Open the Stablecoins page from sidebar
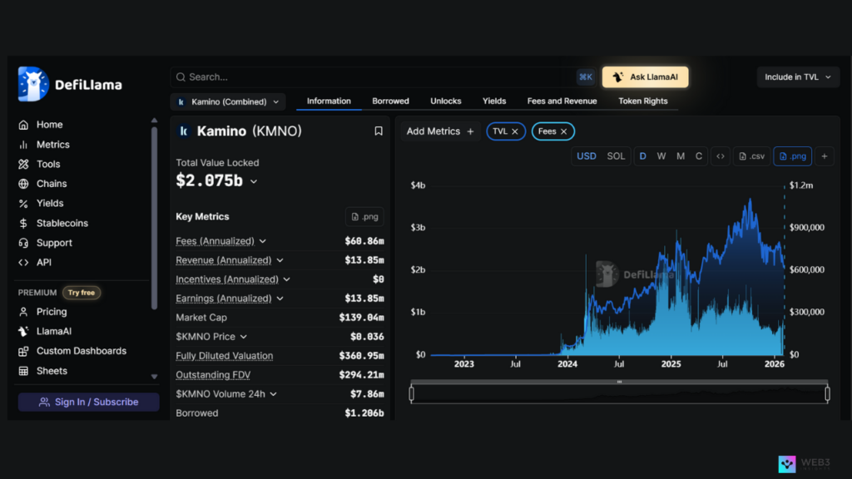Screen dimensions: 852x479 [62, 223]
